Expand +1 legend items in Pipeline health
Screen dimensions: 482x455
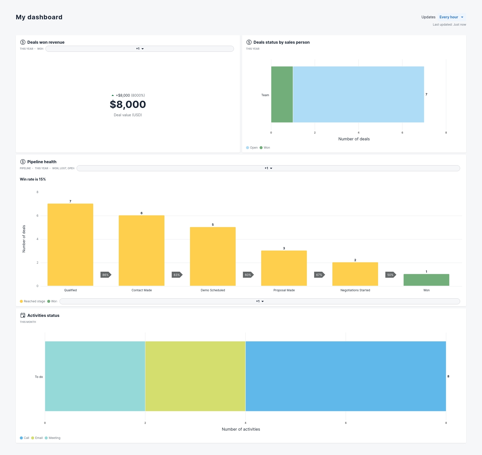(x=260, y=301)
